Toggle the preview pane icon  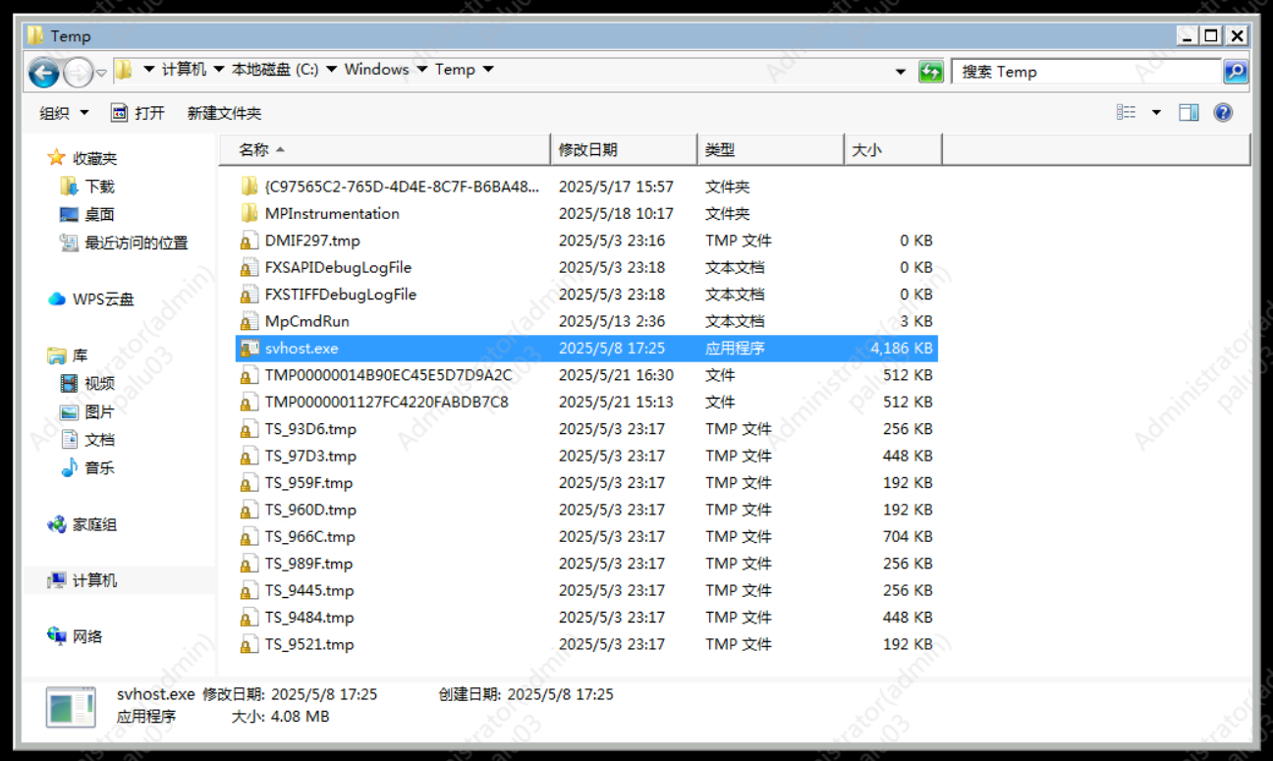(1189, 113)
